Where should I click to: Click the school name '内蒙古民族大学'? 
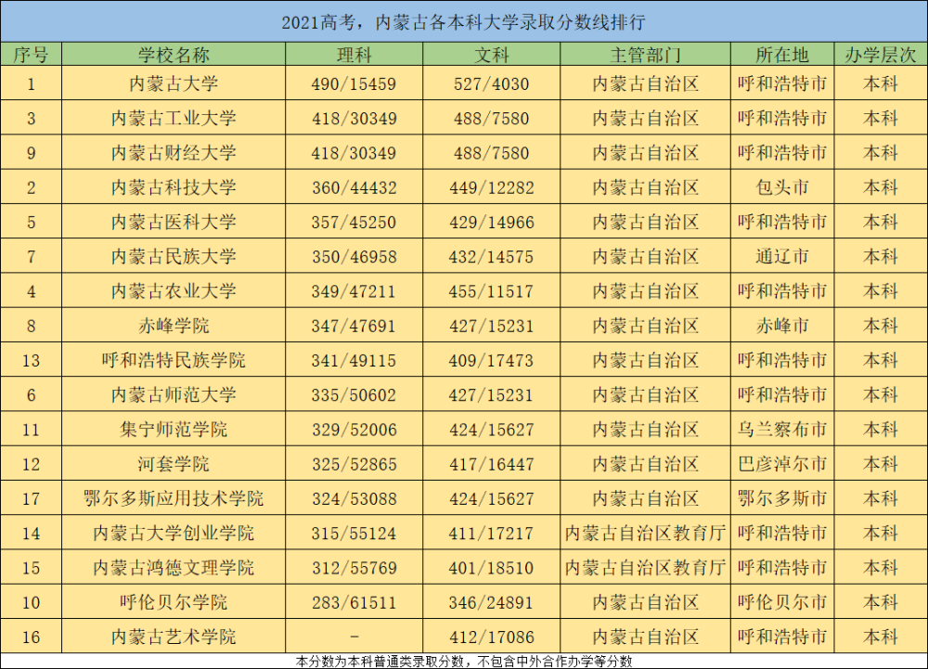point(174,256)
